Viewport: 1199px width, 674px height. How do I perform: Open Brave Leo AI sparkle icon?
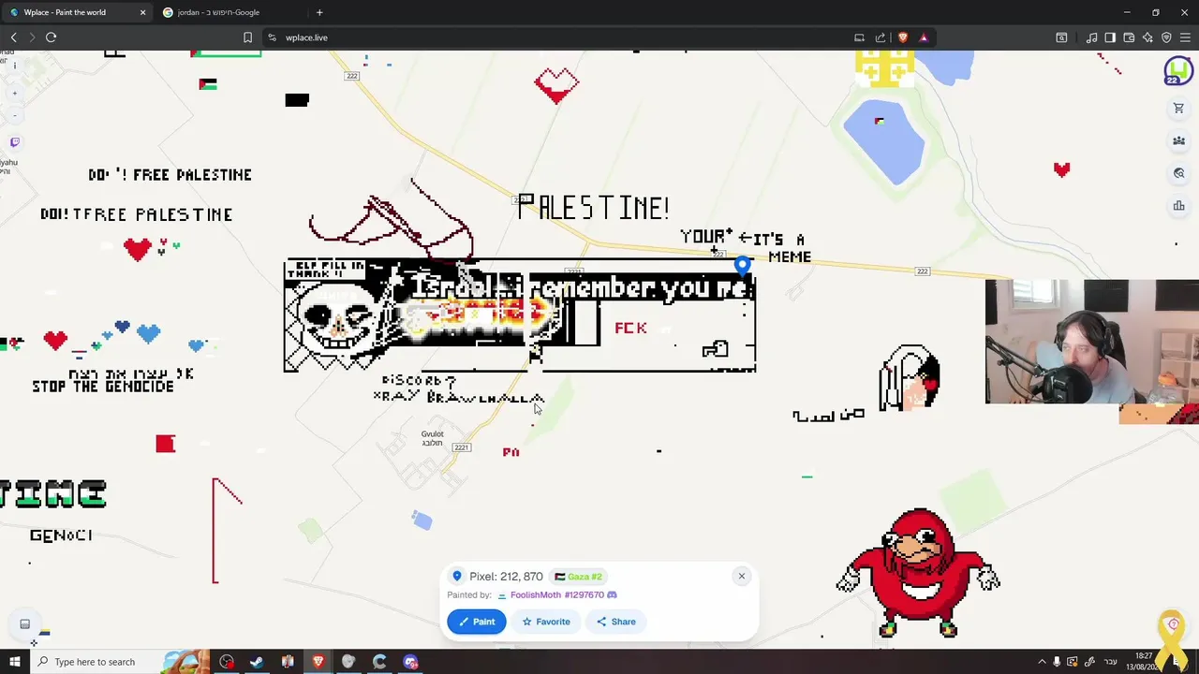point(1147,37)
